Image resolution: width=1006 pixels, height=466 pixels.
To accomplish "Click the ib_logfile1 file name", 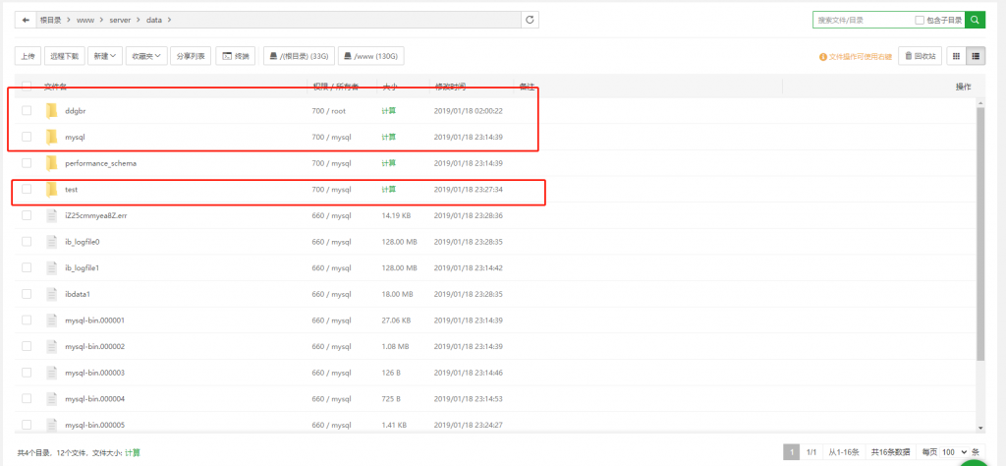I will pyautogui.click(x=83, y=267).
